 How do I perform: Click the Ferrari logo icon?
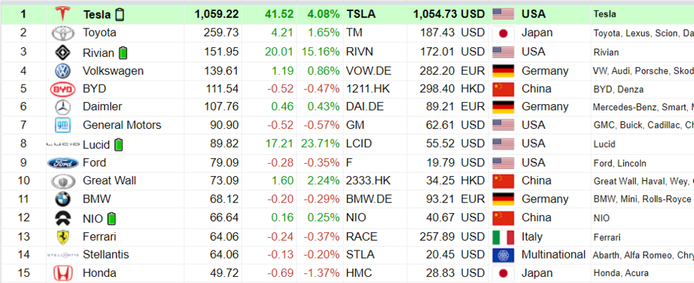(63, 237)
